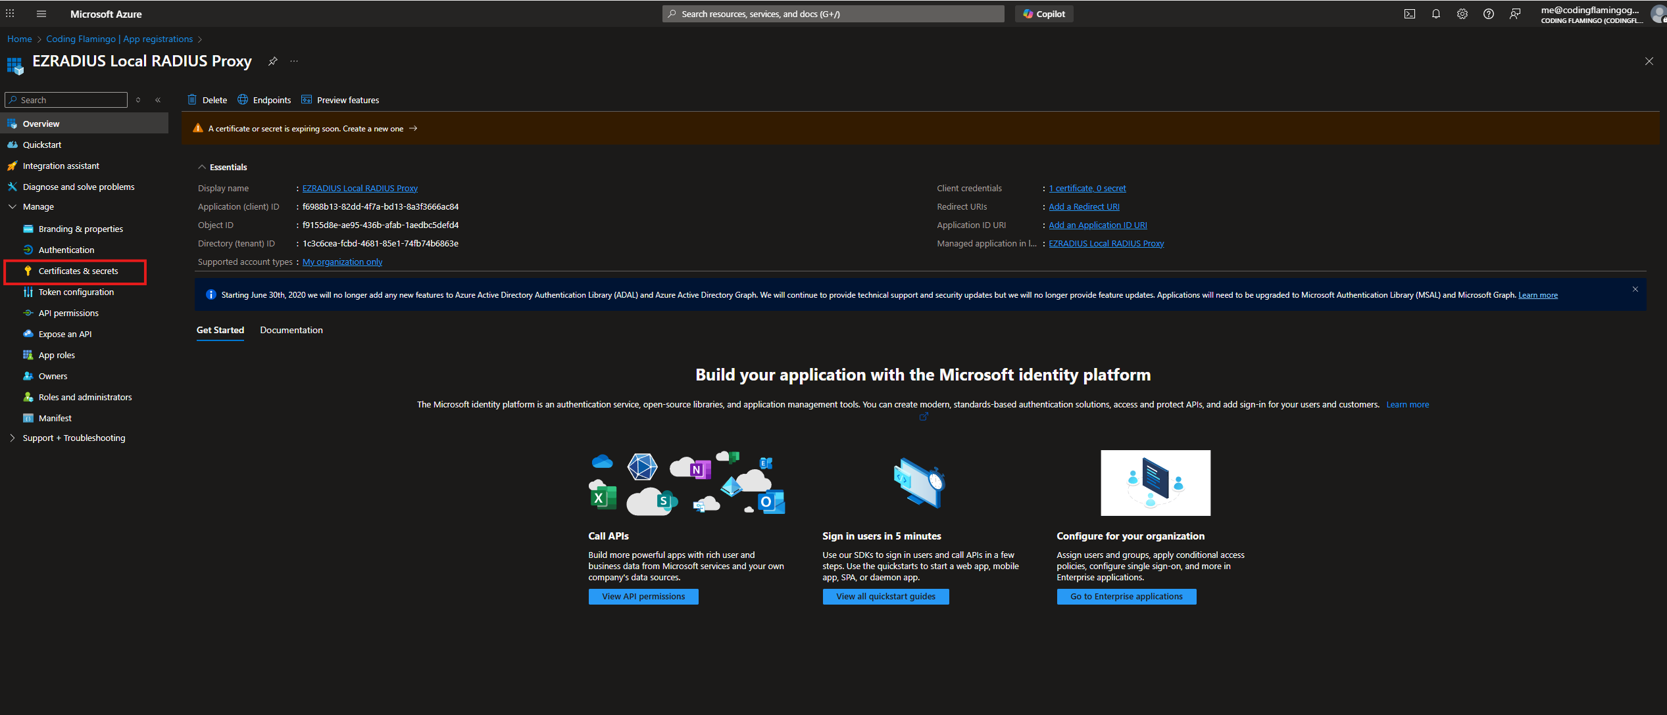Switch to the Get Started tab
Screen dimensions: 1667x715
coord(220,330)
